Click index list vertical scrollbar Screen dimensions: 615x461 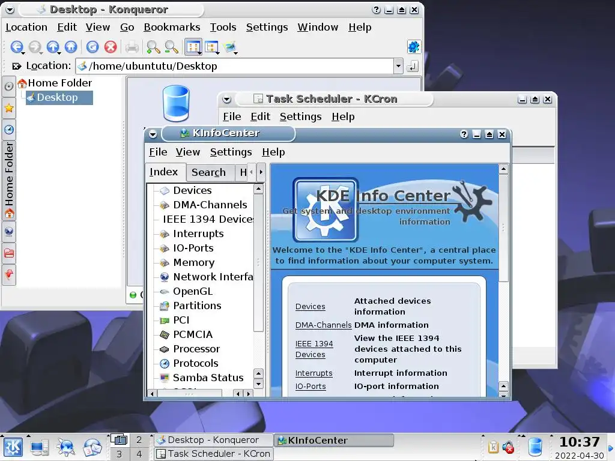(x=258, y=263)
